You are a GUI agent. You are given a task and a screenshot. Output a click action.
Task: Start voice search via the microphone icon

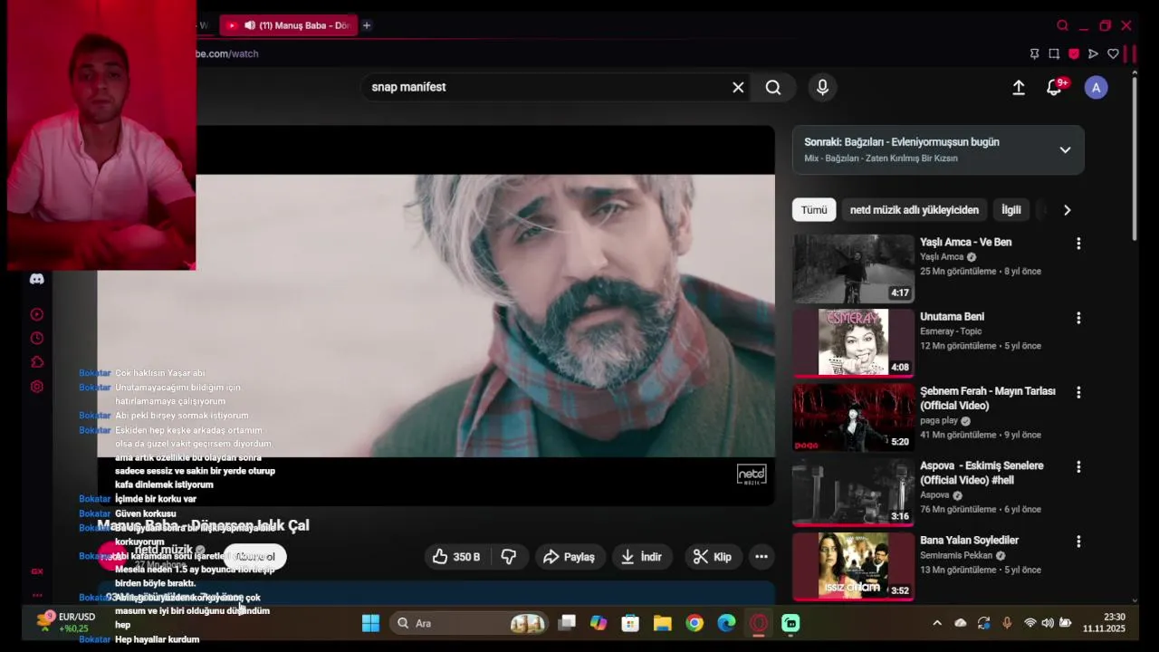tap(822, 87)
